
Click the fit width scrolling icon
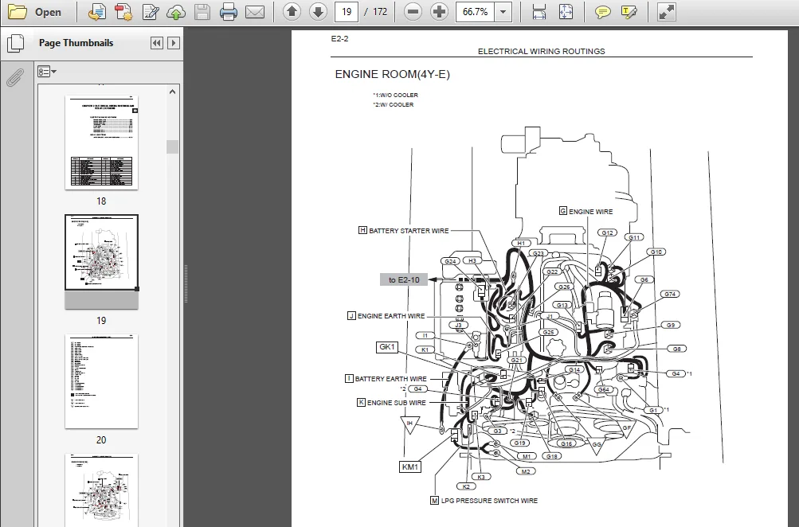[539, 12]
